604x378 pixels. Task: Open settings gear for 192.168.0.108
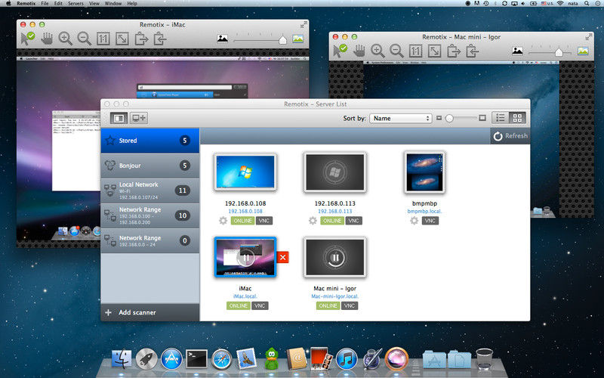pos(223,221)
